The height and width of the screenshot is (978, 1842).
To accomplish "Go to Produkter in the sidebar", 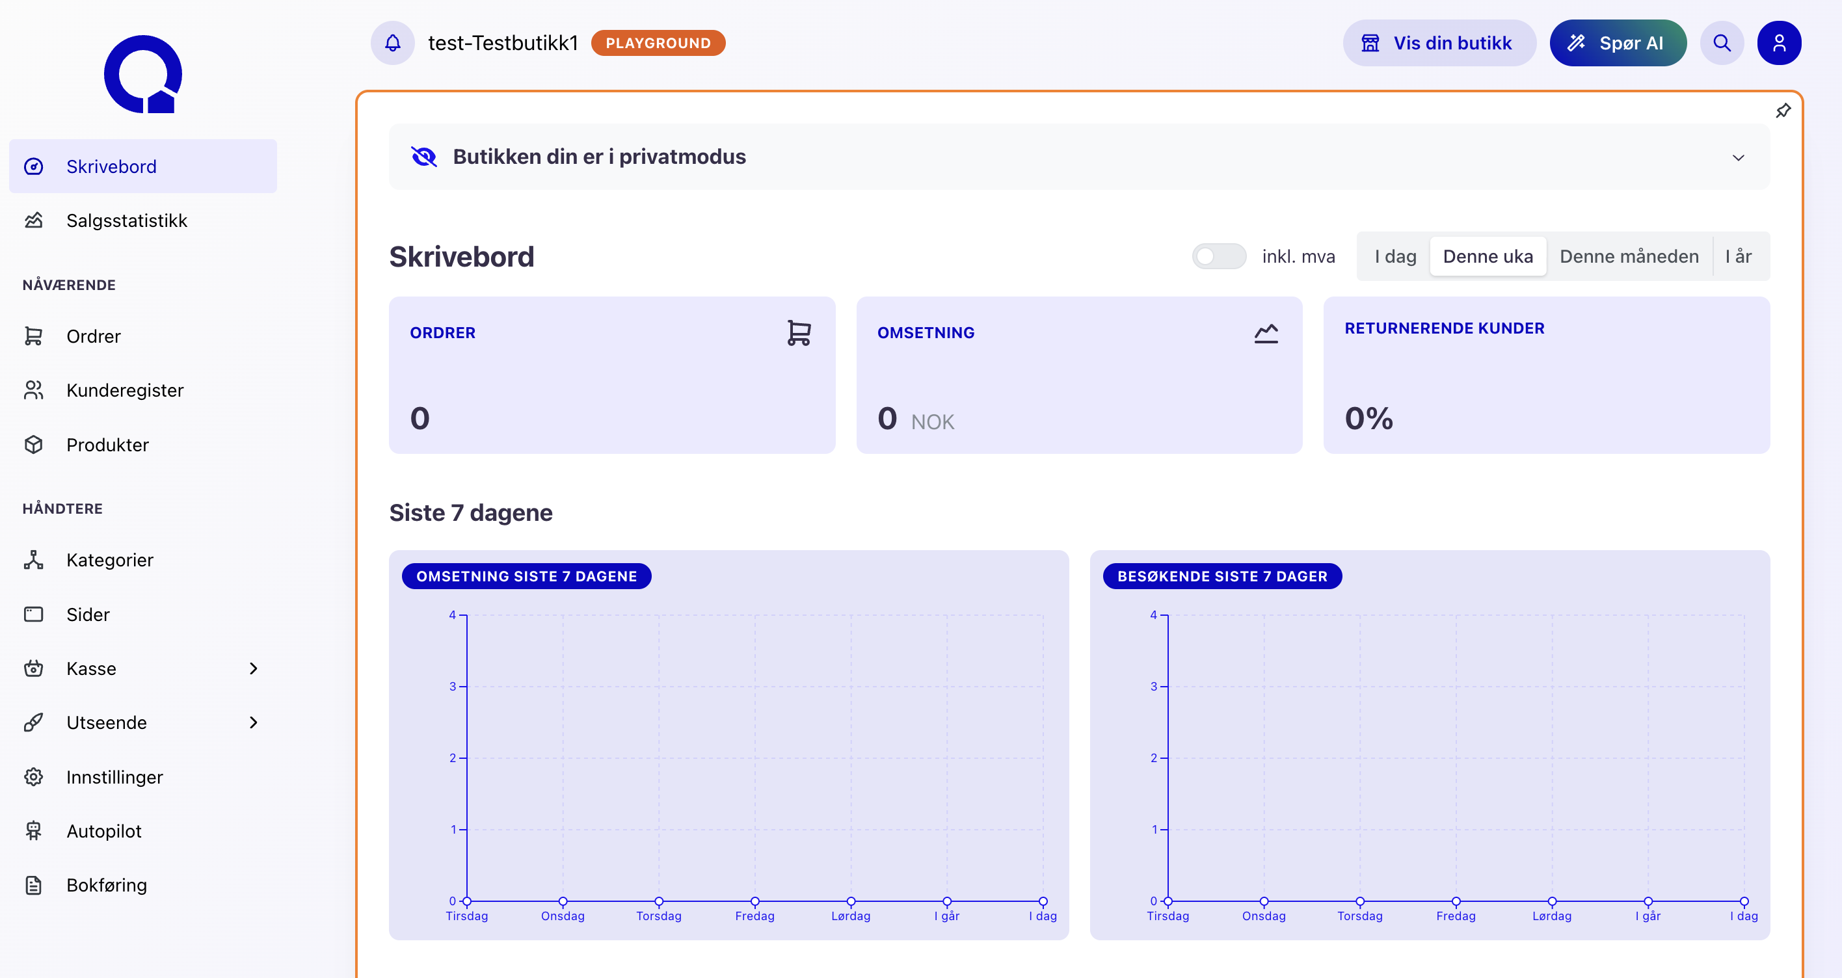I will click(107, 445).
